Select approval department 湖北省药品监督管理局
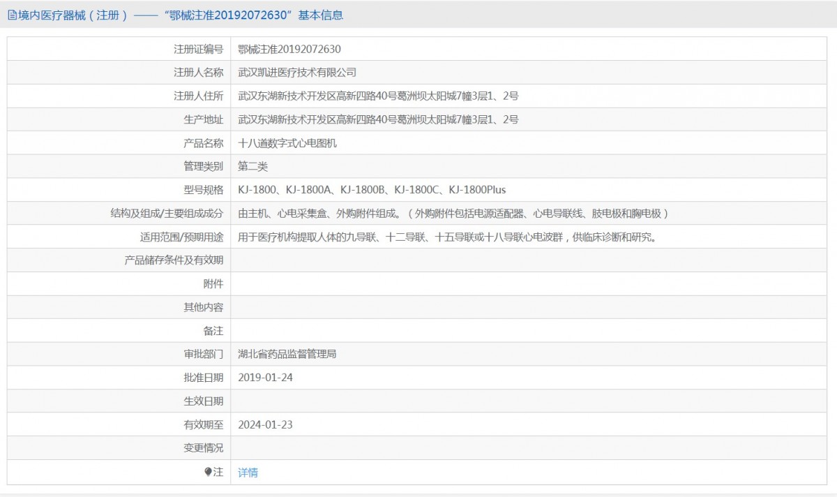Image resolution: width=837 pixels, height=497 pixels. click(287, 354)
